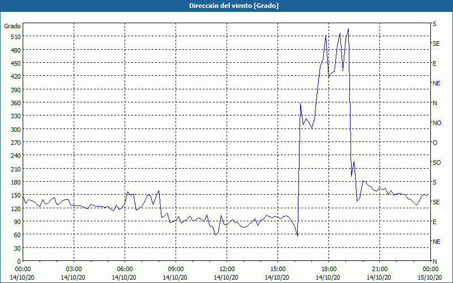Viewport: 453px width, 283px height.
Task: Click the 360 degree axis label
Action: pos(15,103)
